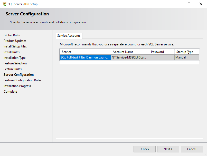Viewport: 207px width, 156px height.
Task: Switch to the Service Accounts tab
Action: 69,36
